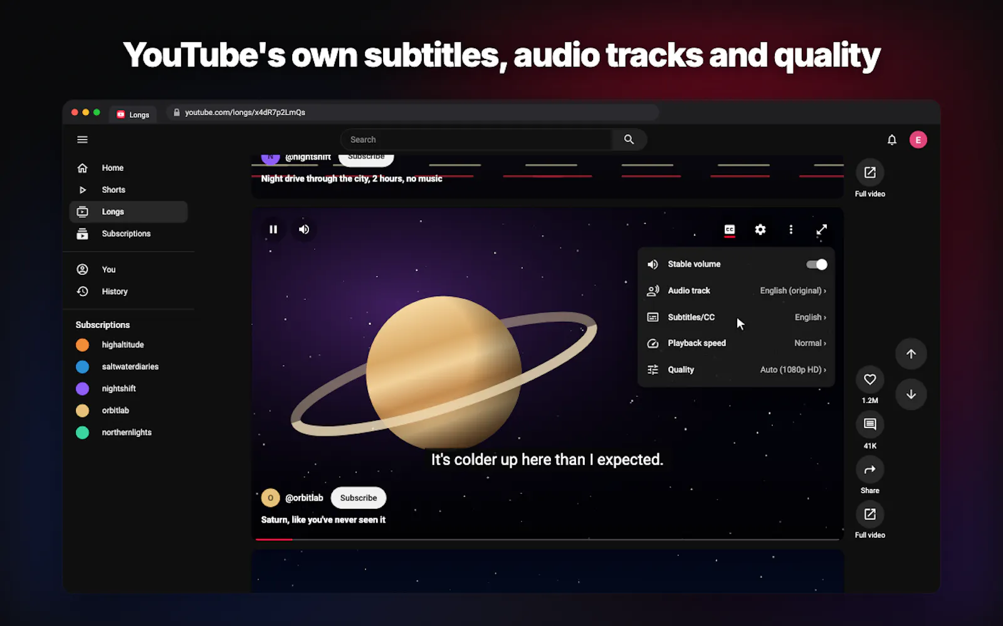Click the Saturn video title text
This screenshot has height=626, width=1003.
(x=323, y=520)
